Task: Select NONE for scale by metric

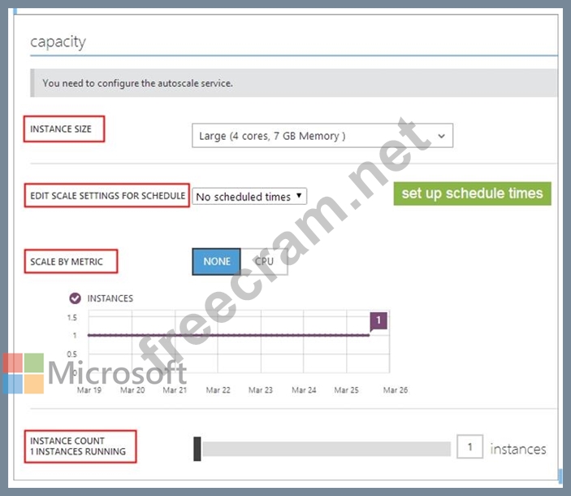Action: [217, 262]
